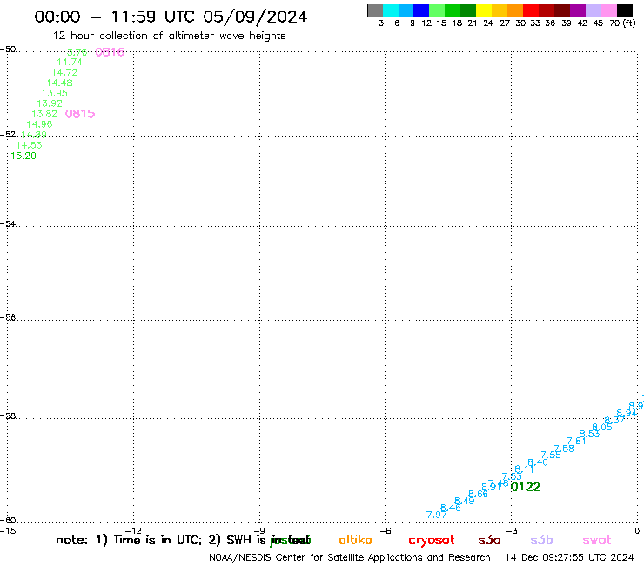Click the orange 'altika' satellite label
The image size is (644, 565).
355,540
